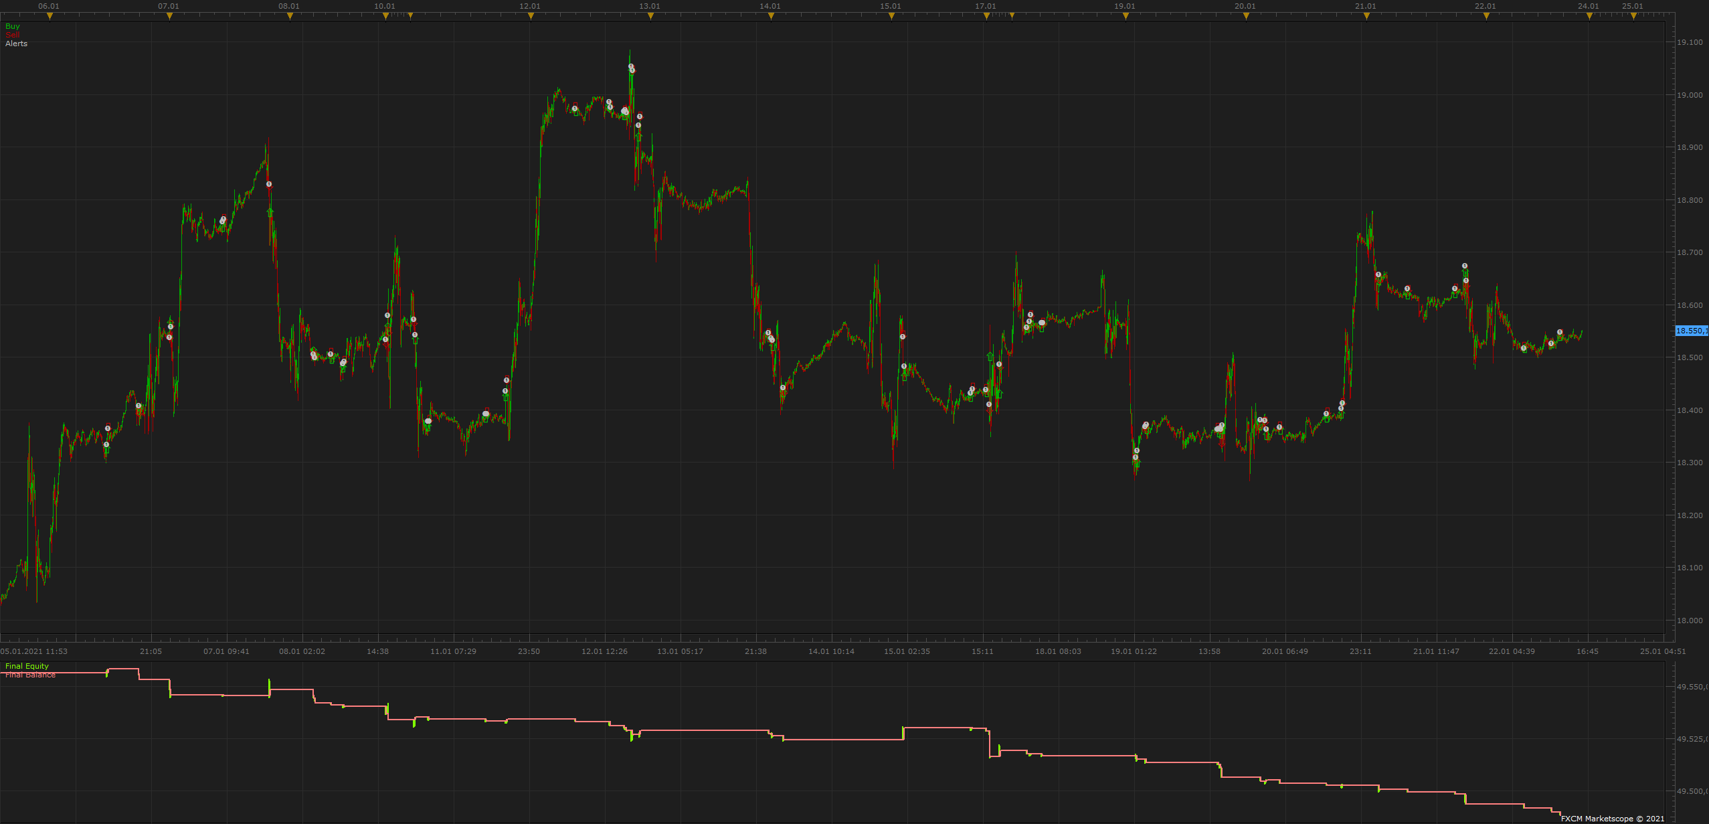Select the 13:58 time axis label

1209,651
